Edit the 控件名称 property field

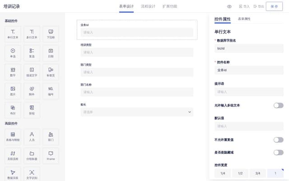click(249, 70)
